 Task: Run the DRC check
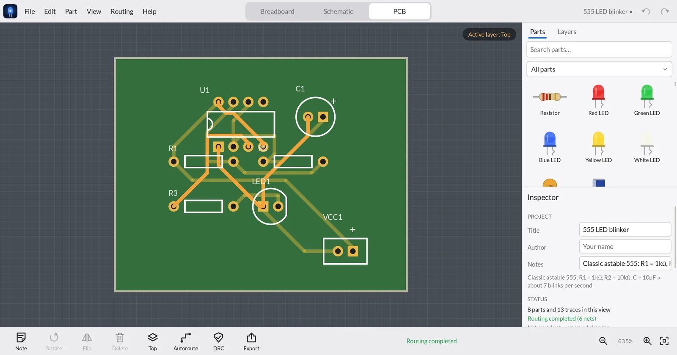(219, 341)
